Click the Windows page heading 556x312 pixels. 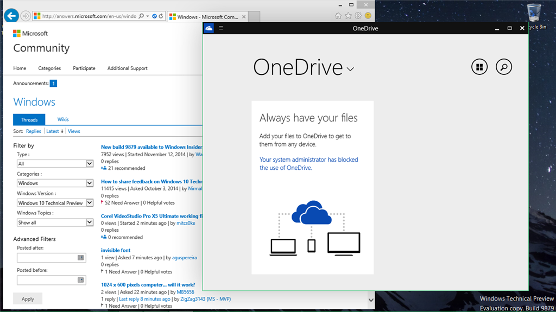(34, 102)
